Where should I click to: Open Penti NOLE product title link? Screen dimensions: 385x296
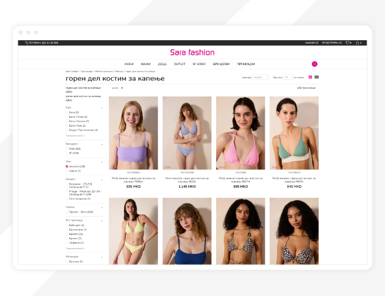pos(187,180)
